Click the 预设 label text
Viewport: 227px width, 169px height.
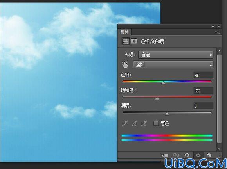coord(130,55)
